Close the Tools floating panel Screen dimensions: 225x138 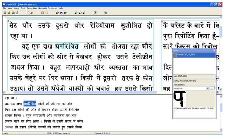pyautogui.click(x=214, y=50)
